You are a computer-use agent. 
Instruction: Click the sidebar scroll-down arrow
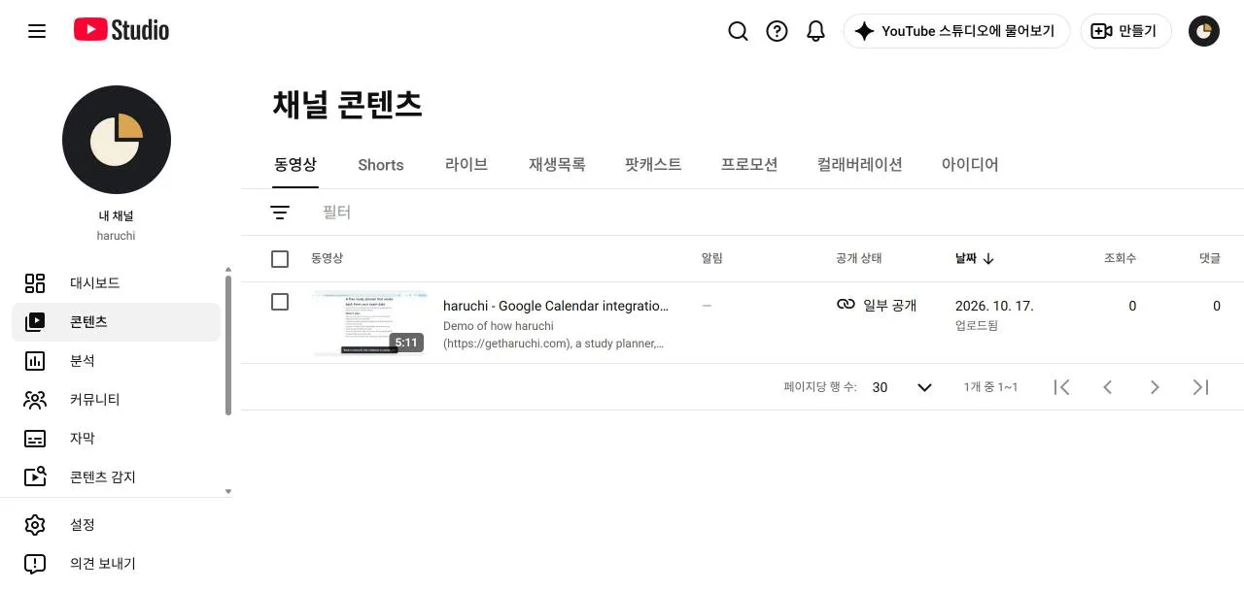coord(228,491)
